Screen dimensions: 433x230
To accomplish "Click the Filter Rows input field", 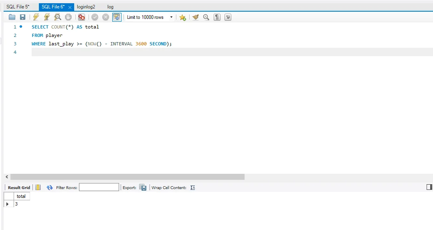I will [99, 187].
